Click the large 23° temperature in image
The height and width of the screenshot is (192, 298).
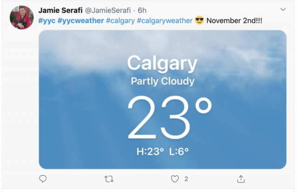tap(169, 118)
